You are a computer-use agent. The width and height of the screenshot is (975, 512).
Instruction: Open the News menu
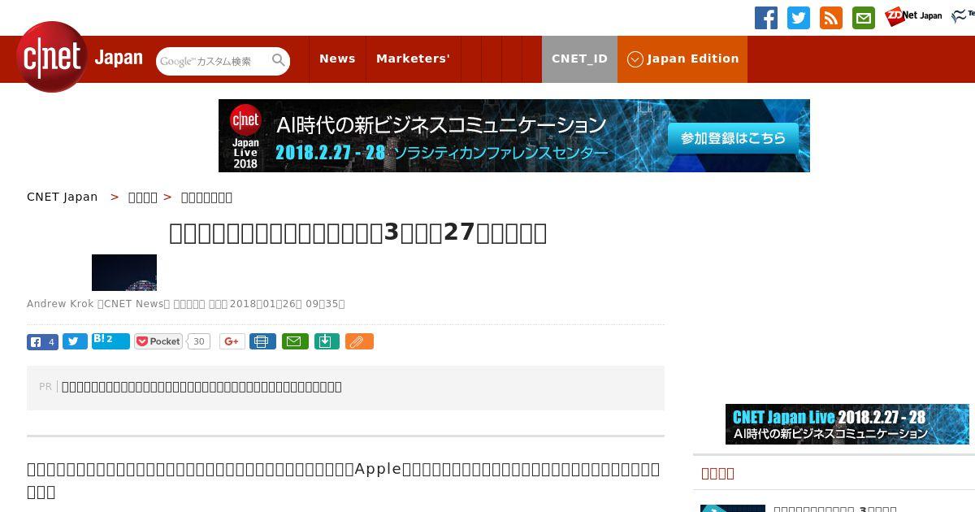(x=337, y=59)
